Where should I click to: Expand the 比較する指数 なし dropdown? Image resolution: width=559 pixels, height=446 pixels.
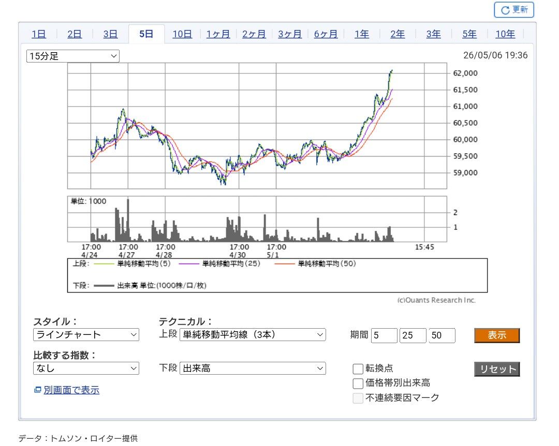(x=86, y=368)
